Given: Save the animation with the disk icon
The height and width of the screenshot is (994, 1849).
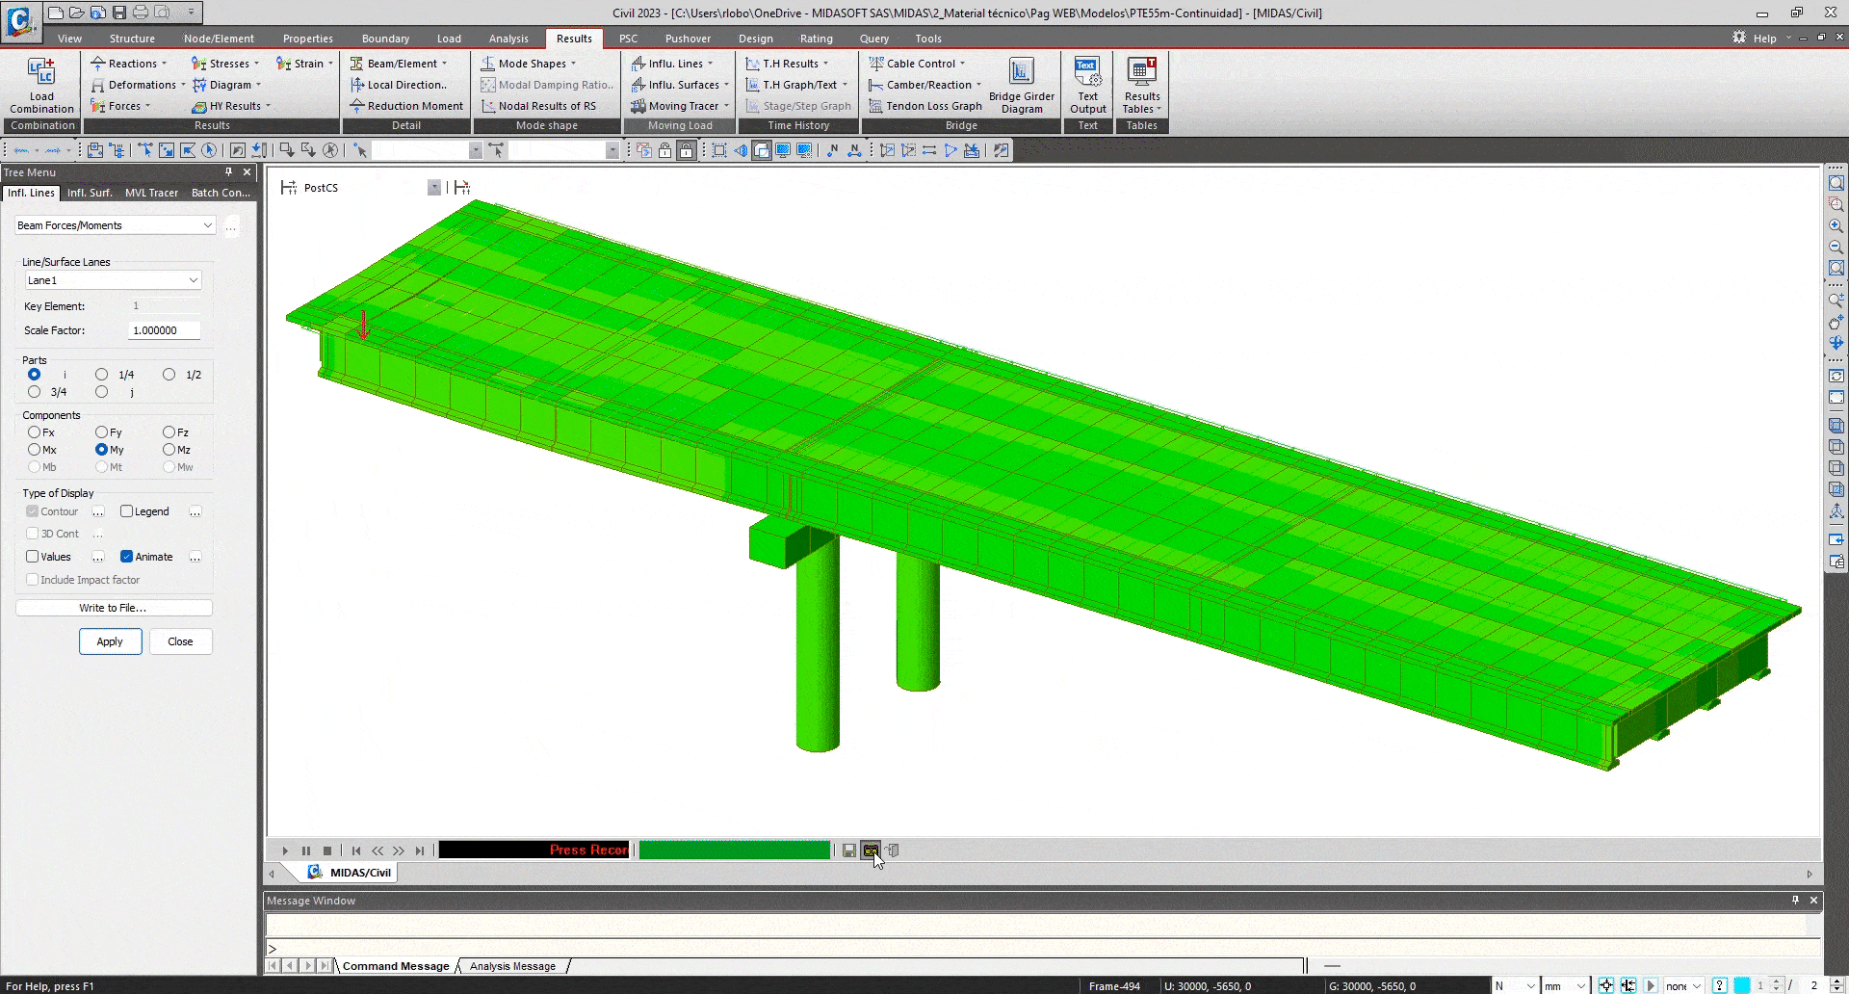Looking at the screenshot, I should coord(848,850).
